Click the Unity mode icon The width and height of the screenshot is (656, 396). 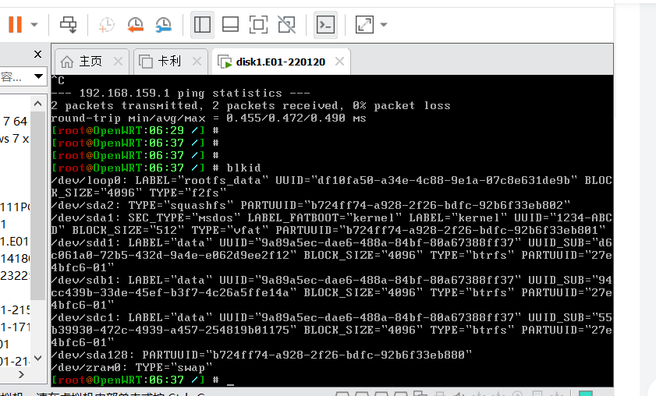tap(286, 25)
